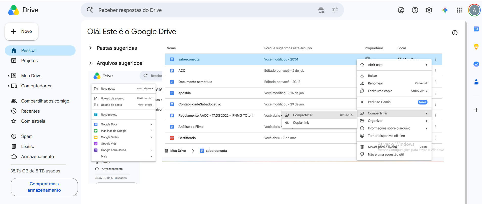Click the PDF icon beside Certificado
The image size is (482, 204).
pos(172,138)
